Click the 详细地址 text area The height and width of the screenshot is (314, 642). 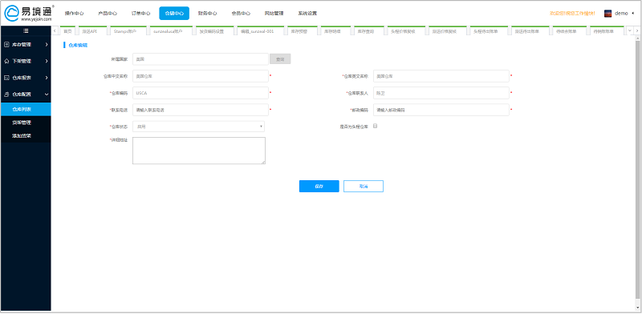click(199, 151)
